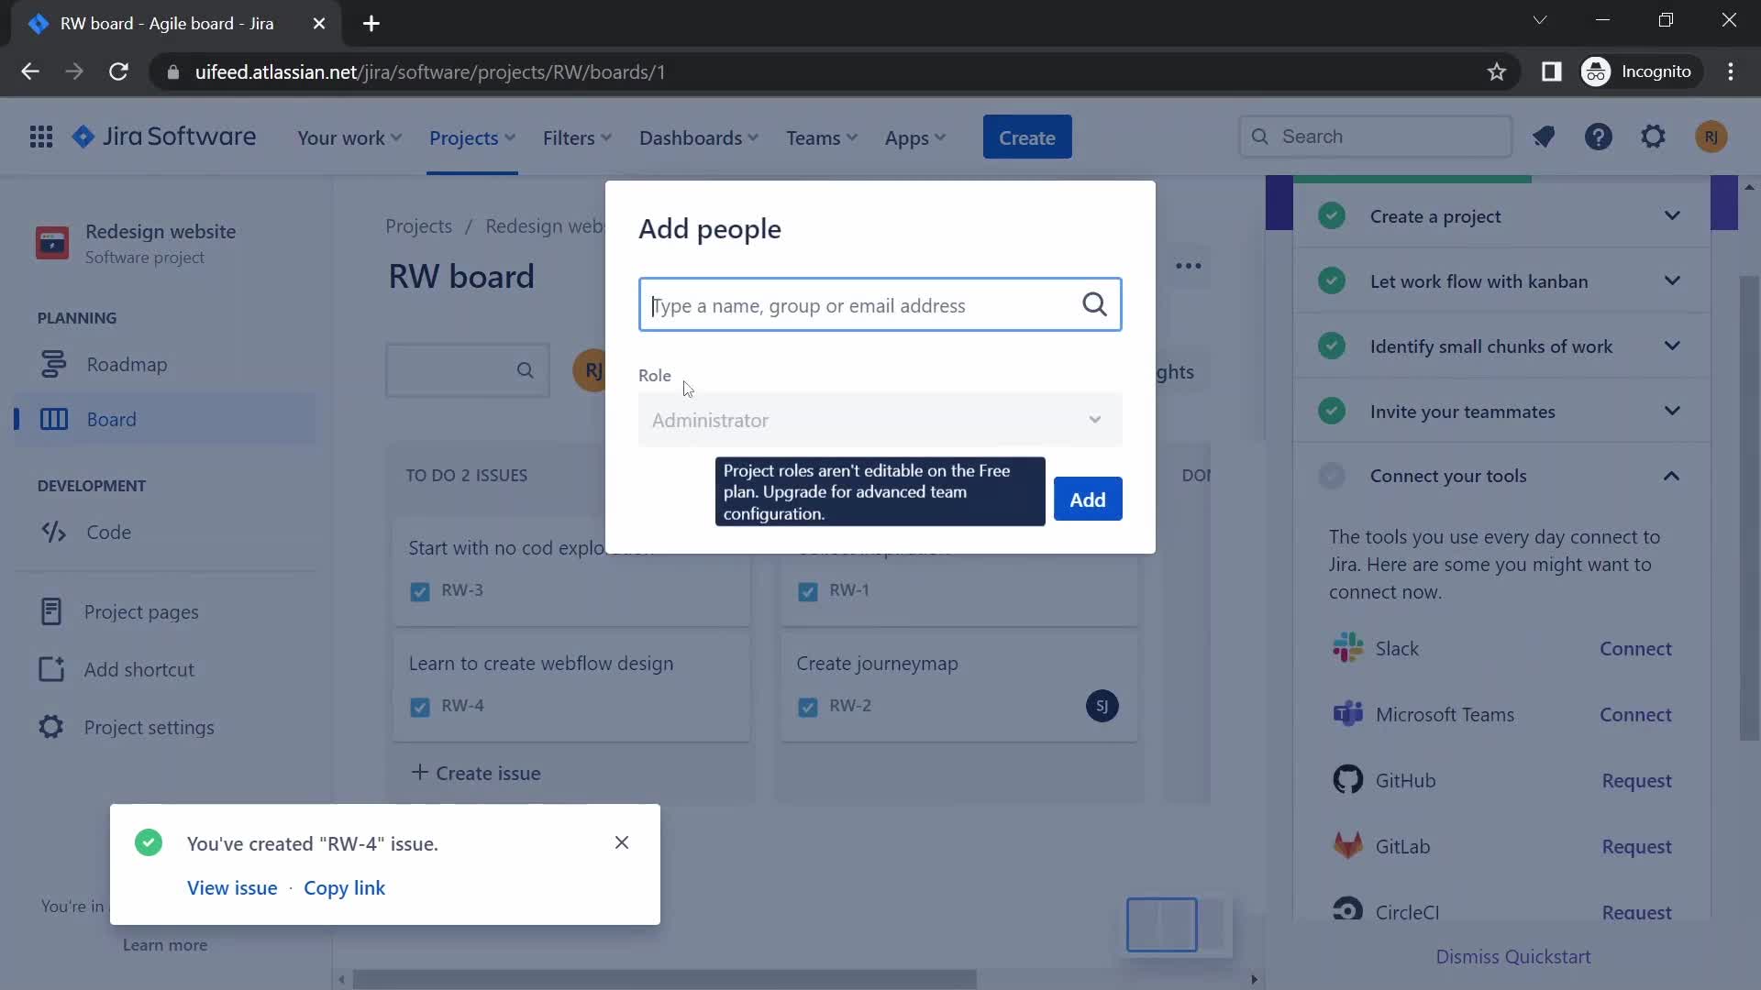This screenshot has height=990, width=1761.
Task: Click the Jira Software logo icon
Action: tap(83, 137)
